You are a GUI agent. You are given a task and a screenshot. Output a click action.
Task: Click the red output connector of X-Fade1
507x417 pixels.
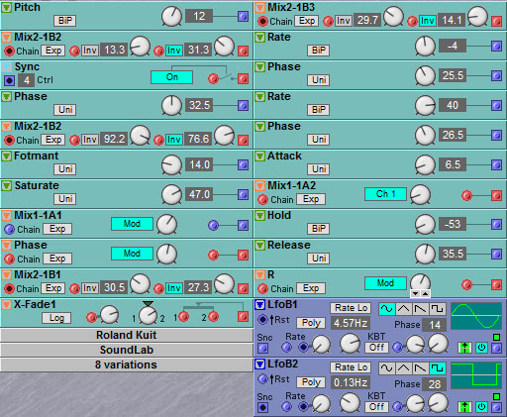(x=243, y=317)
